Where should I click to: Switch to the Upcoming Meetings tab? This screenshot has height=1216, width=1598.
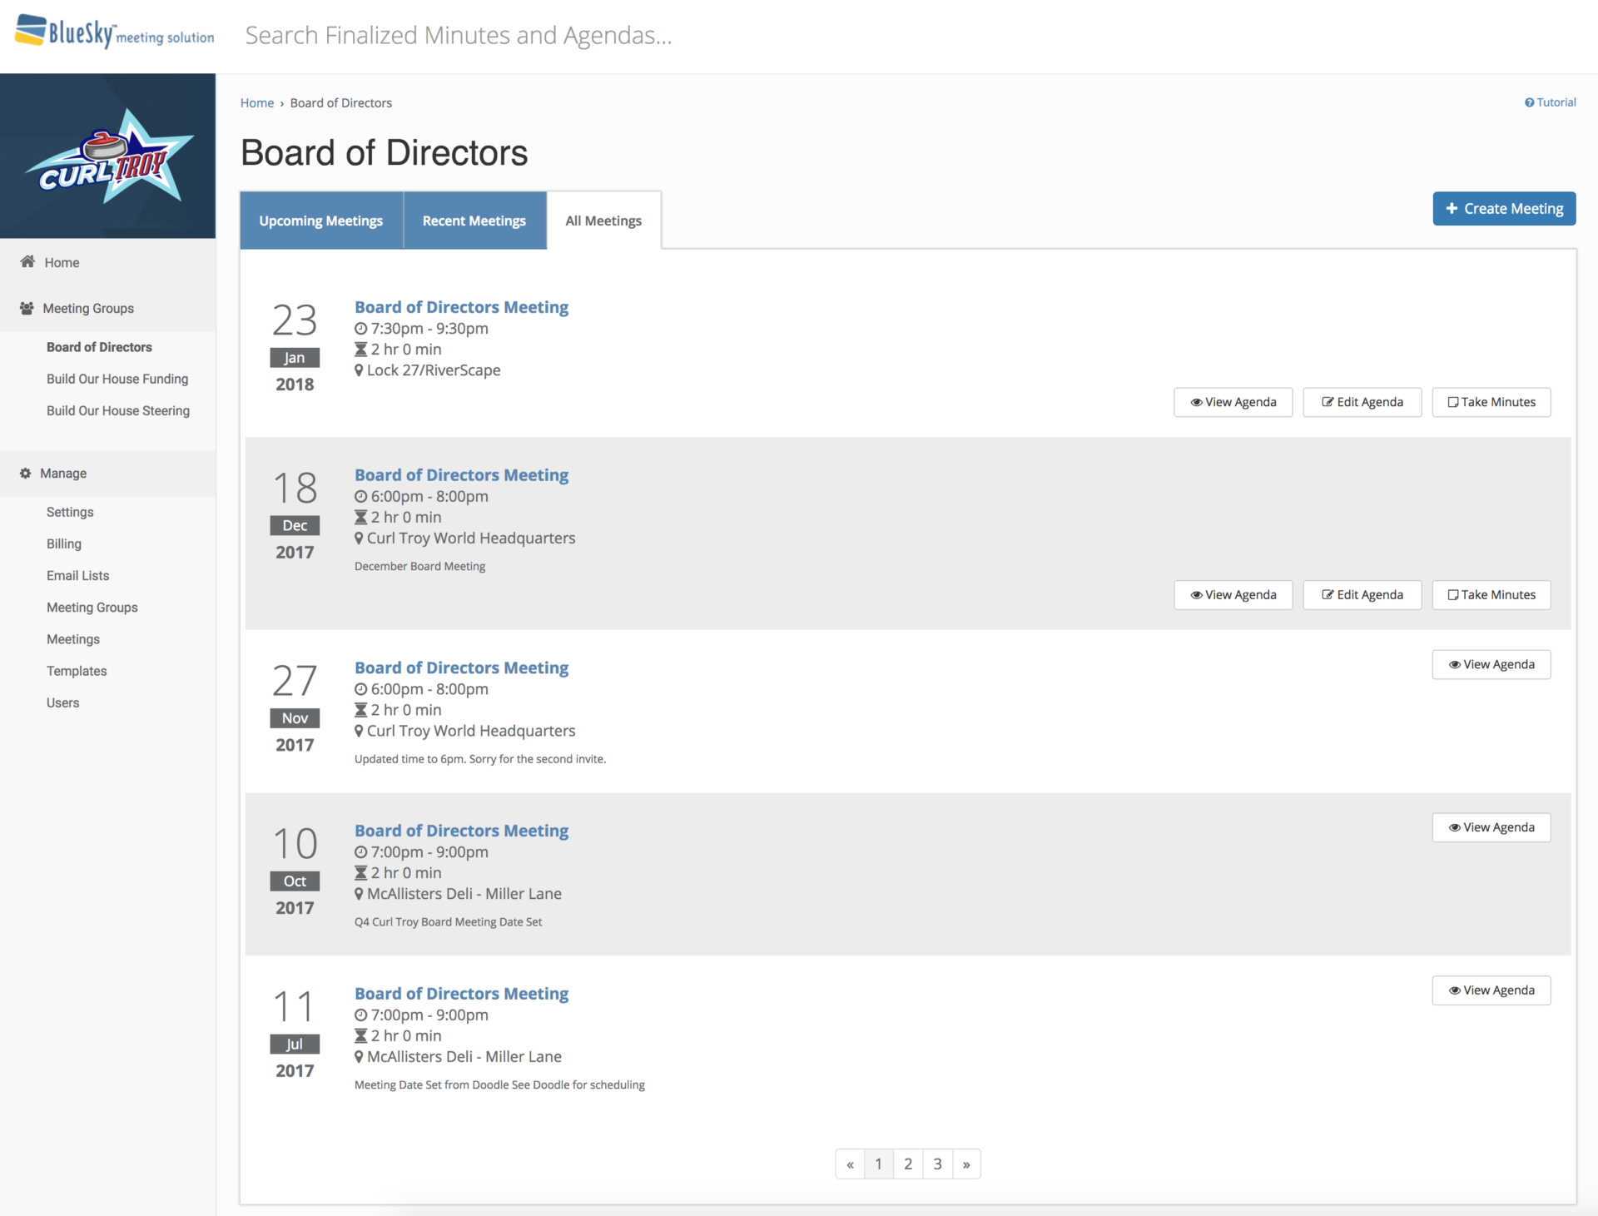click(x=320, y=220)
